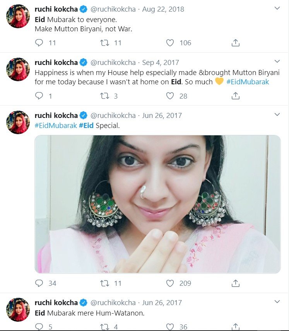
Task: Open the profile avatar beside the Hum-Watanon tweet
Action: (18, 309)
